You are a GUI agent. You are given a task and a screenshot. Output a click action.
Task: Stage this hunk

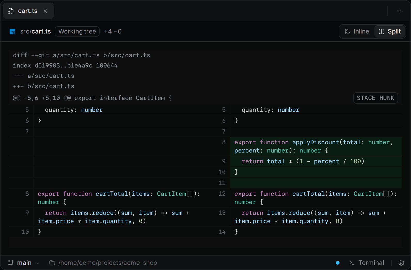[375, 98]
